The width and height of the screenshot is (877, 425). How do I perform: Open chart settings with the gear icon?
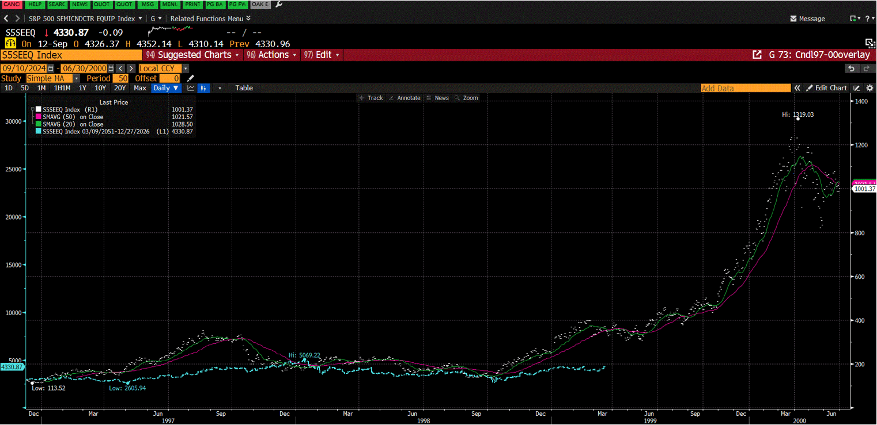click(x=870, y=87)
